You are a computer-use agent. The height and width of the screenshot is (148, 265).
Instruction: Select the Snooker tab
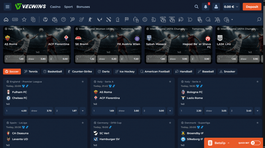tap(227, 71)
